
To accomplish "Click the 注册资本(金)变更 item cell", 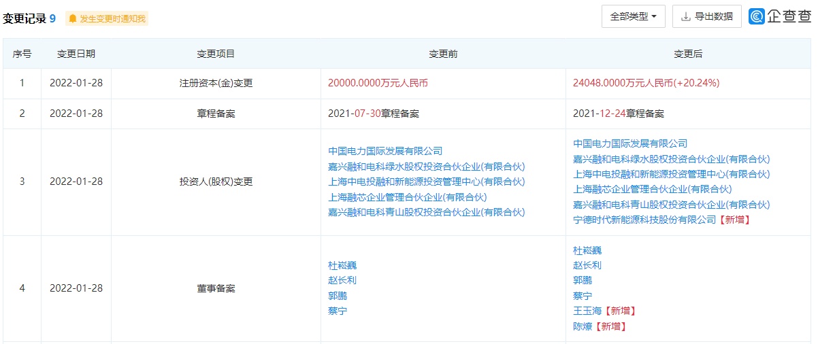I will tap(216, 83).
